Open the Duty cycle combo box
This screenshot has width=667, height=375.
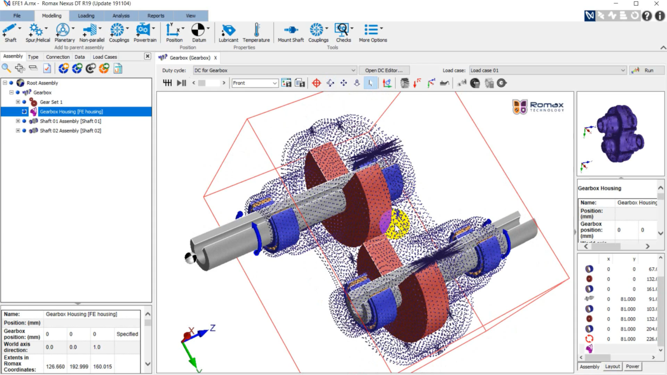[275, 71]
